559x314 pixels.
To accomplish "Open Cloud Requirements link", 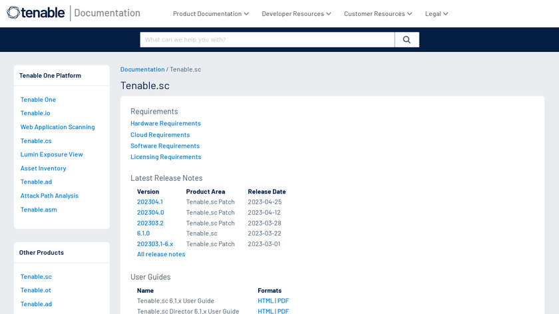I will [x=160, y=135].
